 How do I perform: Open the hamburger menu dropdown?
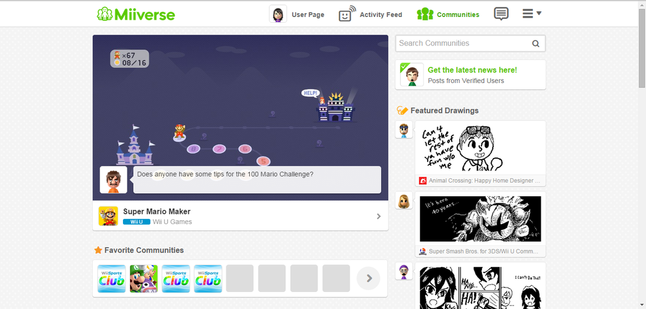(x=532, y=14)
